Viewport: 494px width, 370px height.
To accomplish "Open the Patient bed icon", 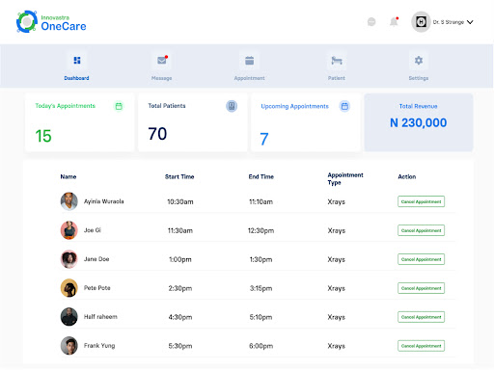I will [337, 61].
